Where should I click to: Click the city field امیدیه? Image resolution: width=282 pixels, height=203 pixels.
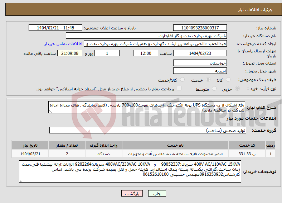pos(200,71)
